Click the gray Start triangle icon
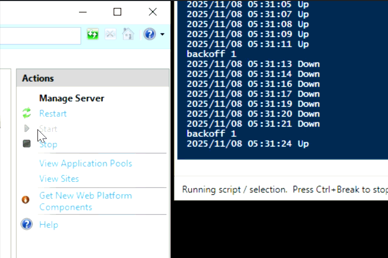Image resolution: width=388 pixels, height=258 pixels. [x=27, y=129]
